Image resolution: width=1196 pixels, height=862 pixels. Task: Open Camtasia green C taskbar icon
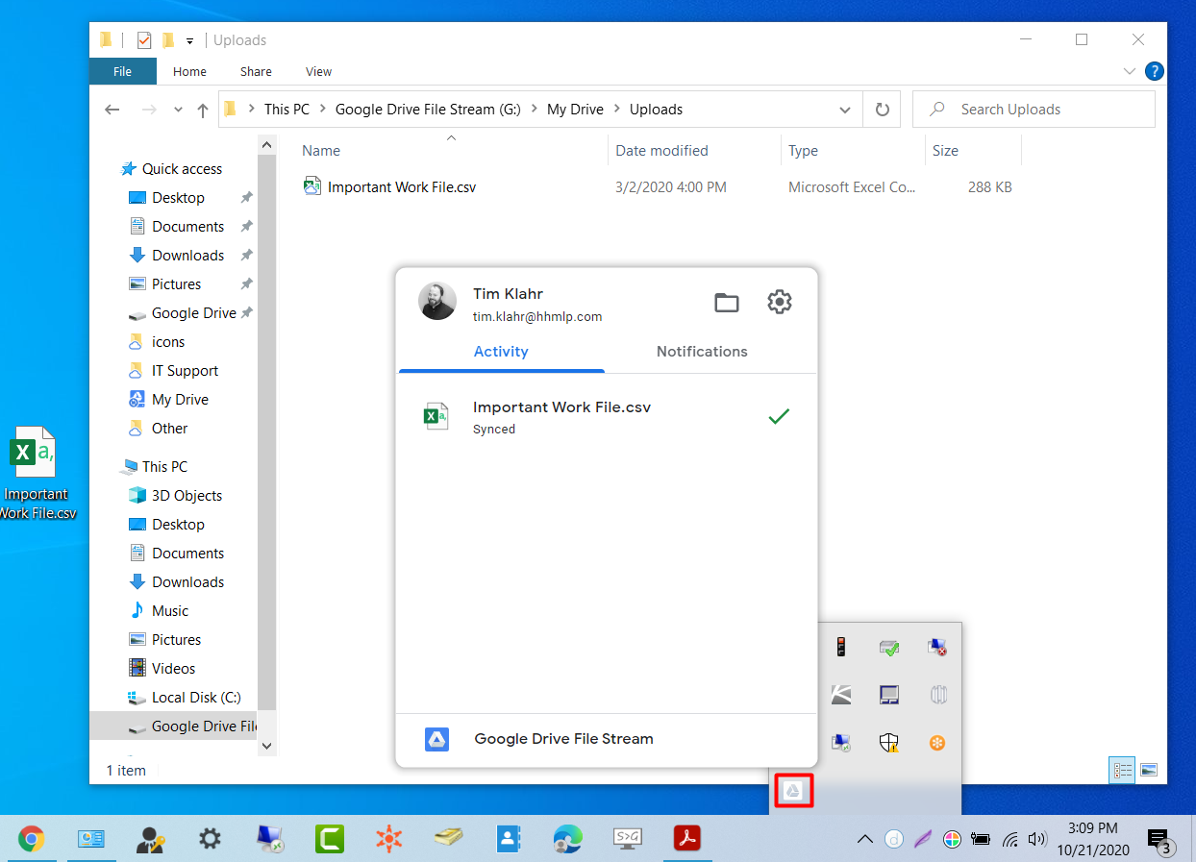[330, 839]
